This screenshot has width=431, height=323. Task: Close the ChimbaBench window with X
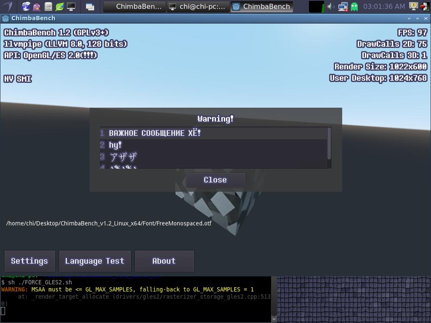(x=426, y=19)
